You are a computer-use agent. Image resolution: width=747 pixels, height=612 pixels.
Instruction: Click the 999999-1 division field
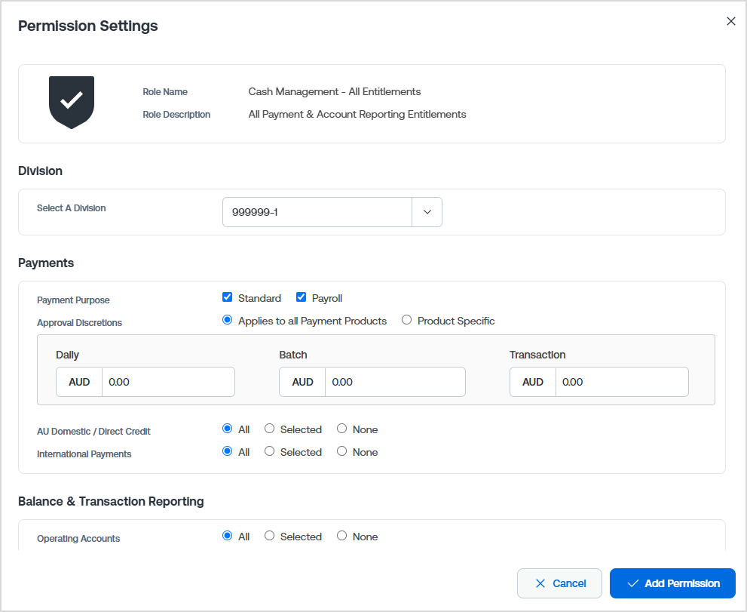coord(317,212)
